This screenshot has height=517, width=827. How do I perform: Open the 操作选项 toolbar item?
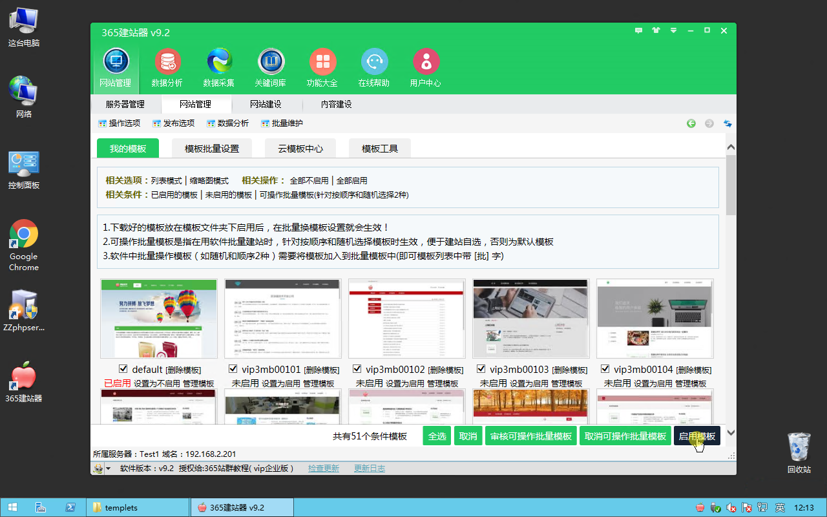tap(119, 123)
